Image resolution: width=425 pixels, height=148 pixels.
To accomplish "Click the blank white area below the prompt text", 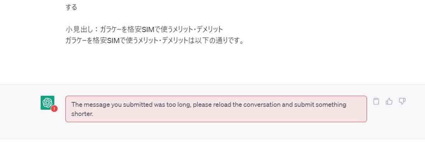I will click(212, 65).
